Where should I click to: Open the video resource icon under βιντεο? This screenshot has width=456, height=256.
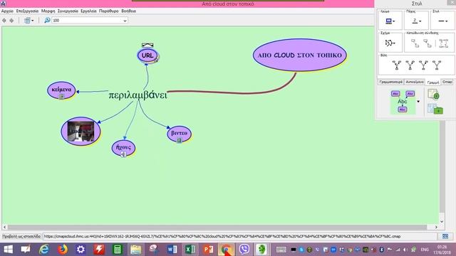click(x=179, y=141)
